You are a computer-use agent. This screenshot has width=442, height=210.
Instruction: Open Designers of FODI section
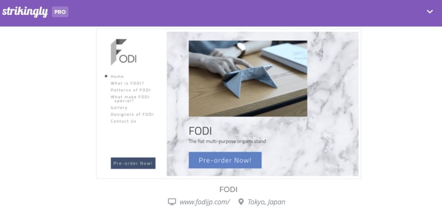(x=132, y=115)
